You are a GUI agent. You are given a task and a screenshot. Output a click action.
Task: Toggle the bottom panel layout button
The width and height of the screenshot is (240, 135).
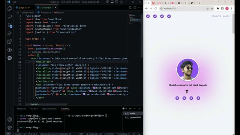[x=112, y=2]
